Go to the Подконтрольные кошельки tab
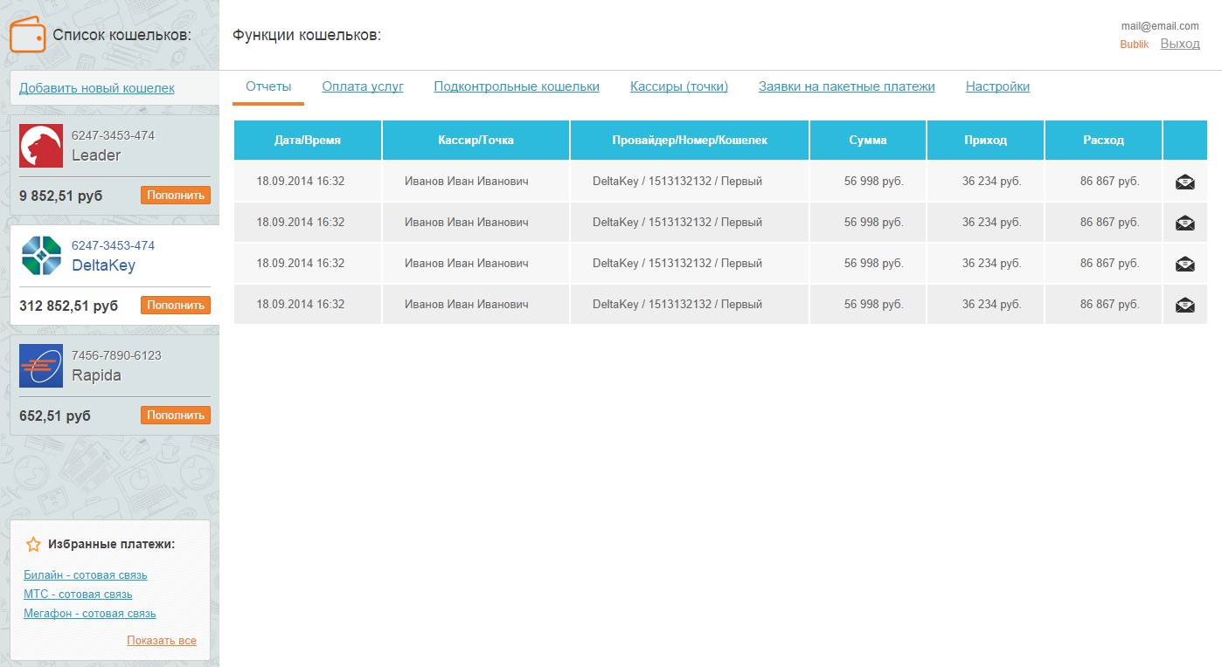This screenshot has height=667, width=1222. (517, 86)
